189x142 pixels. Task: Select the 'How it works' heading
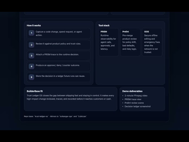34,25
